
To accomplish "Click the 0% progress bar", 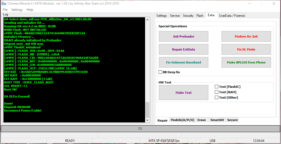I will point(140,129).
